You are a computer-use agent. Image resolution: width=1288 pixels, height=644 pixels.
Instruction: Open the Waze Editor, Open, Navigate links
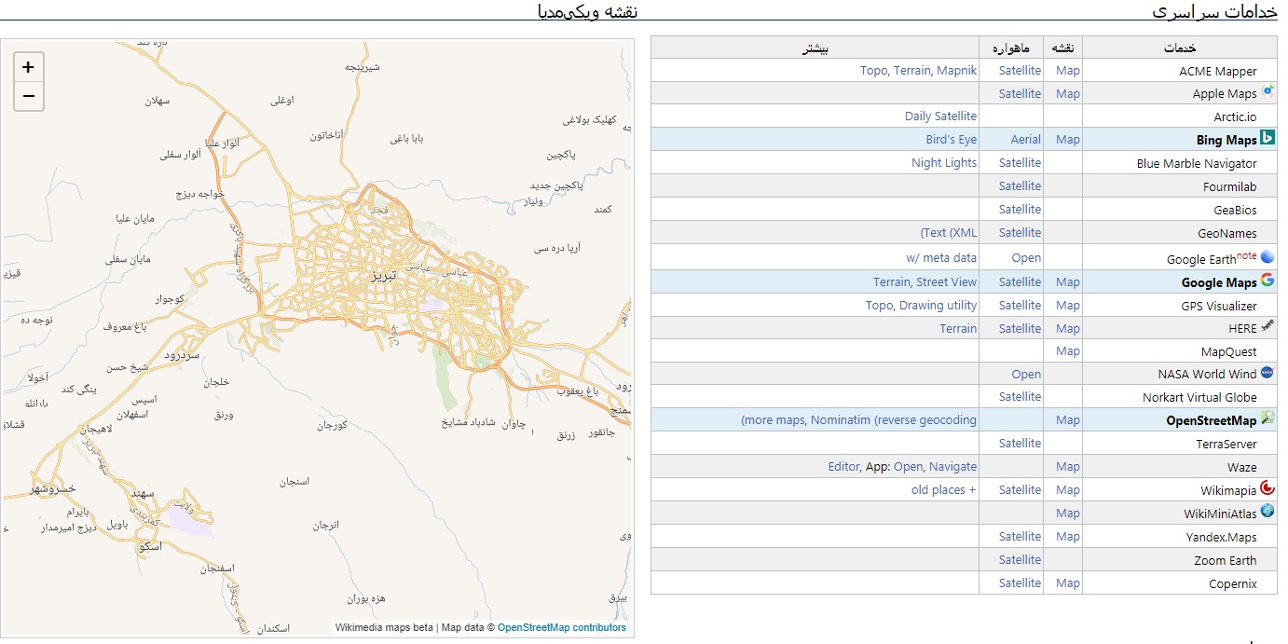902,467
